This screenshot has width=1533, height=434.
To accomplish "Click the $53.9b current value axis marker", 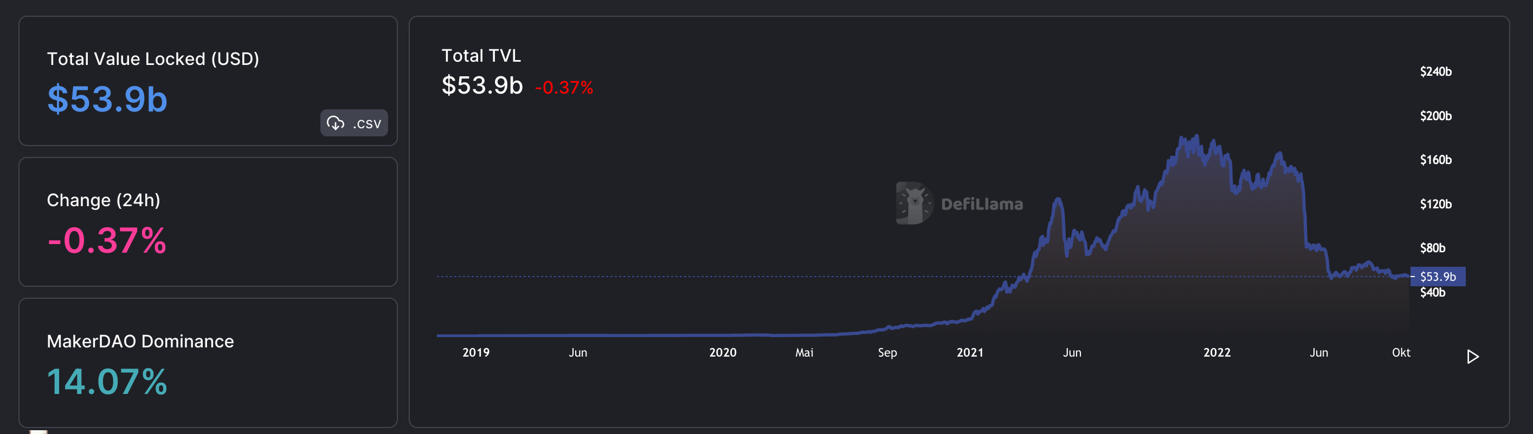I will tap(1438, 277).
